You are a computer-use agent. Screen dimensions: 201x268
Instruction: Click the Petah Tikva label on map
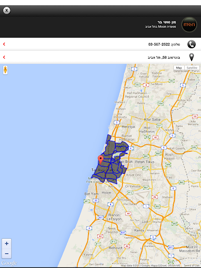point(144,162)
